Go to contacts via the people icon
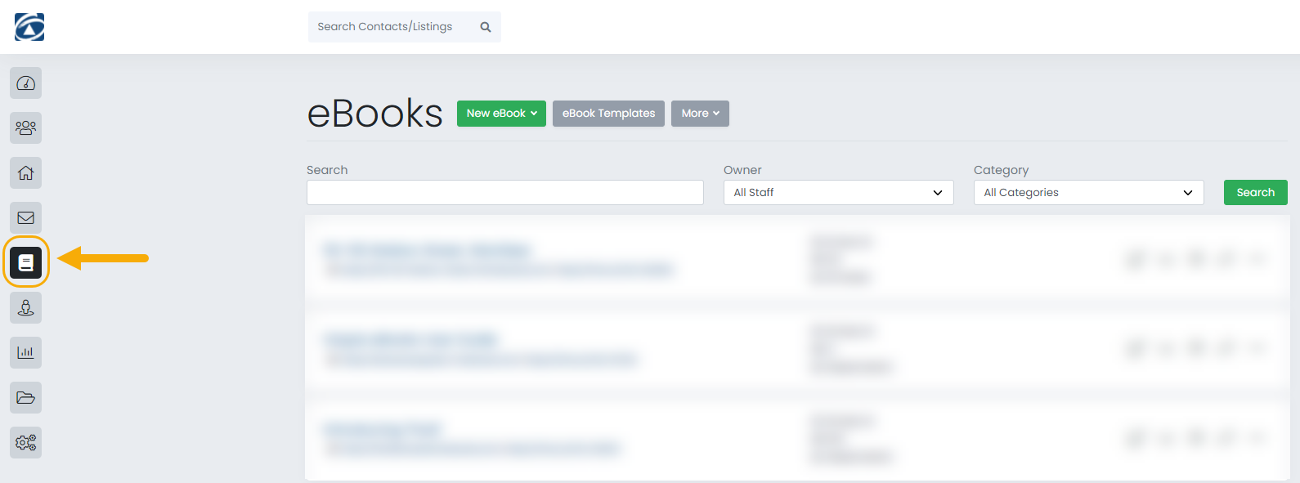Image resolution: width=1300 pixels, height=483 pixels. point(26,128)
